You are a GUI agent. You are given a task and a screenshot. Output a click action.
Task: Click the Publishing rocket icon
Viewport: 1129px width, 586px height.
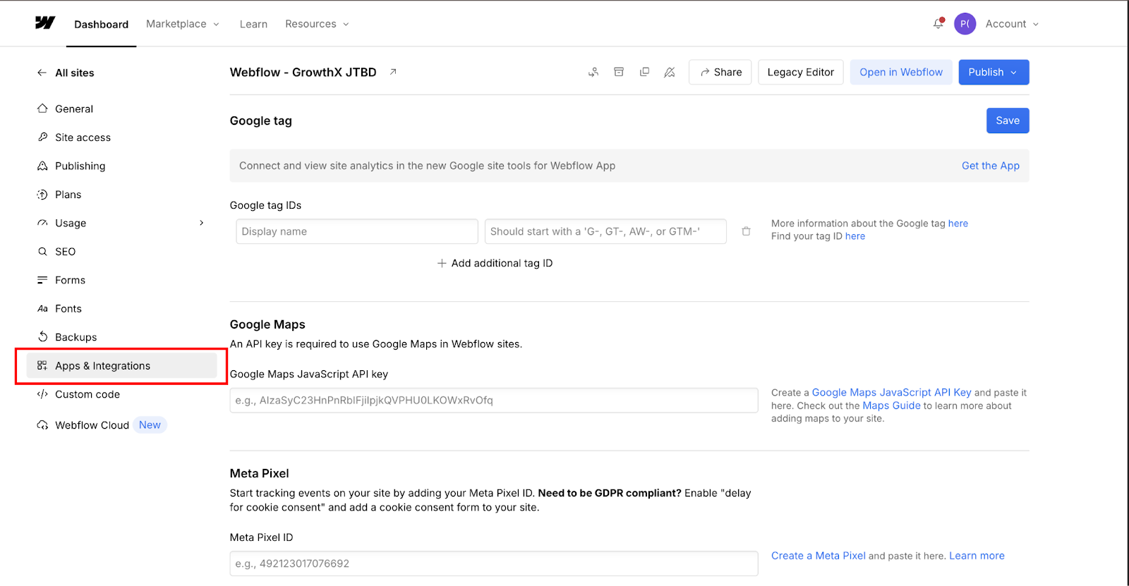(x=42, y=166)
